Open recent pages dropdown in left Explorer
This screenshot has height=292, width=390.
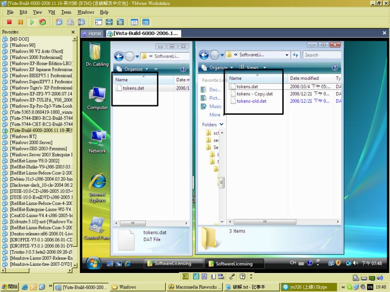click(x=137, y=57)
